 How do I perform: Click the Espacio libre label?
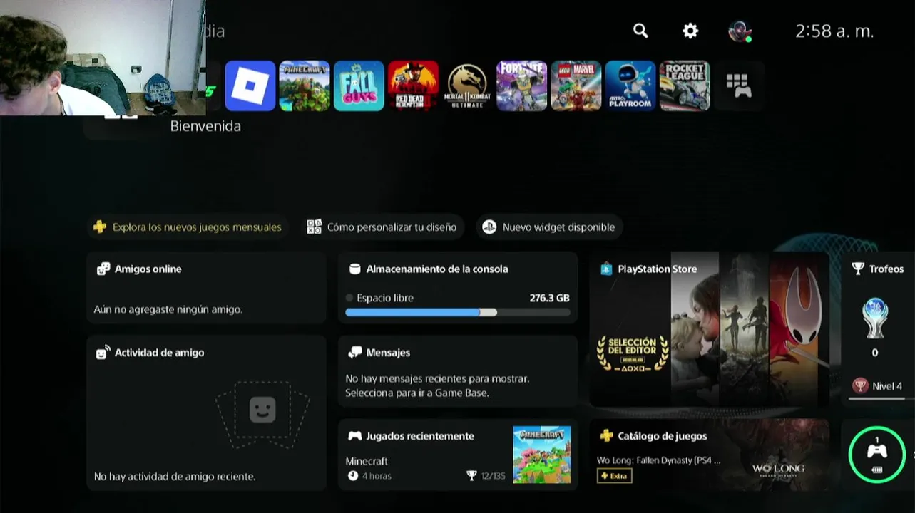pos(384,298)
